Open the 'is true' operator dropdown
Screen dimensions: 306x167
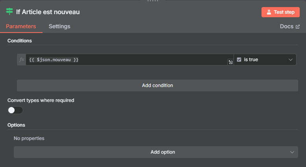pos(265,60)
